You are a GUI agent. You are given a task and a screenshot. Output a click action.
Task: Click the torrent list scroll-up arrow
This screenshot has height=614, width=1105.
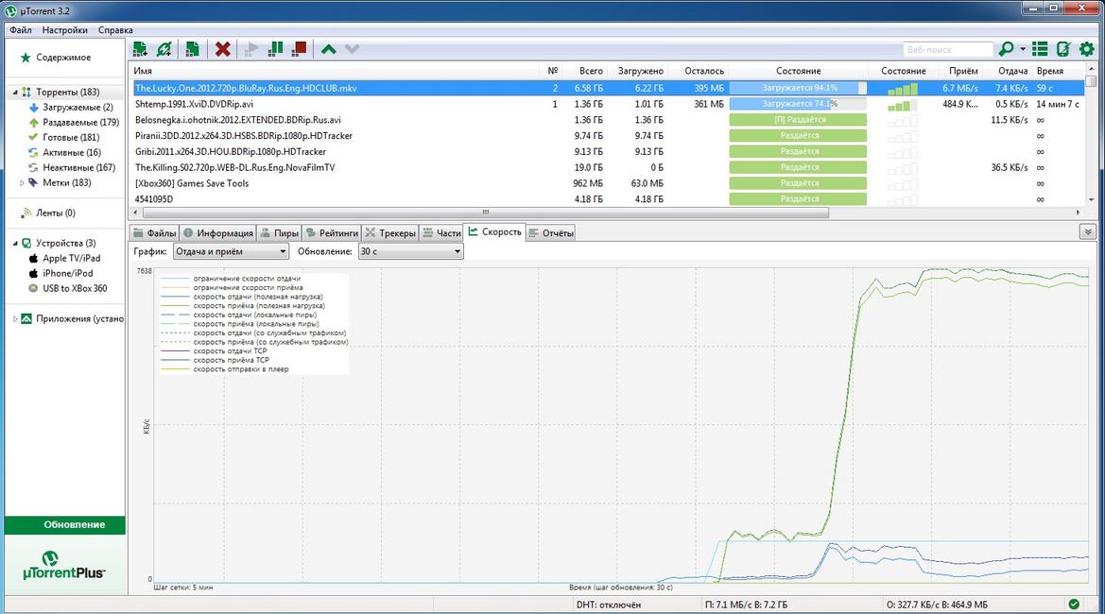point(1091,69)
